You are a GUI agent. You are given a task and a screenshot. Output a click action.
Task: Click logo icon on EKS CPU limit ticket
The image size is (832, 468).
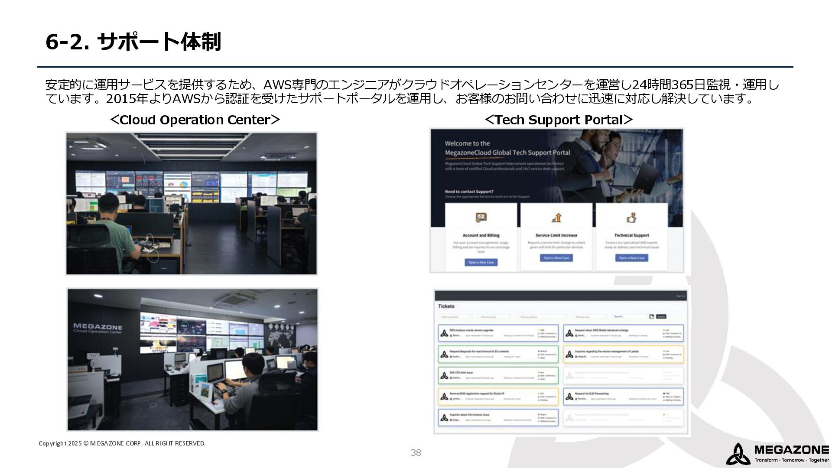pos(444,375)
